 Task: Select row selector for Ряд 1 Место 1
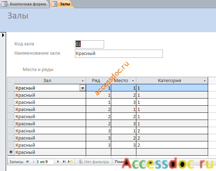pos(11,88)
